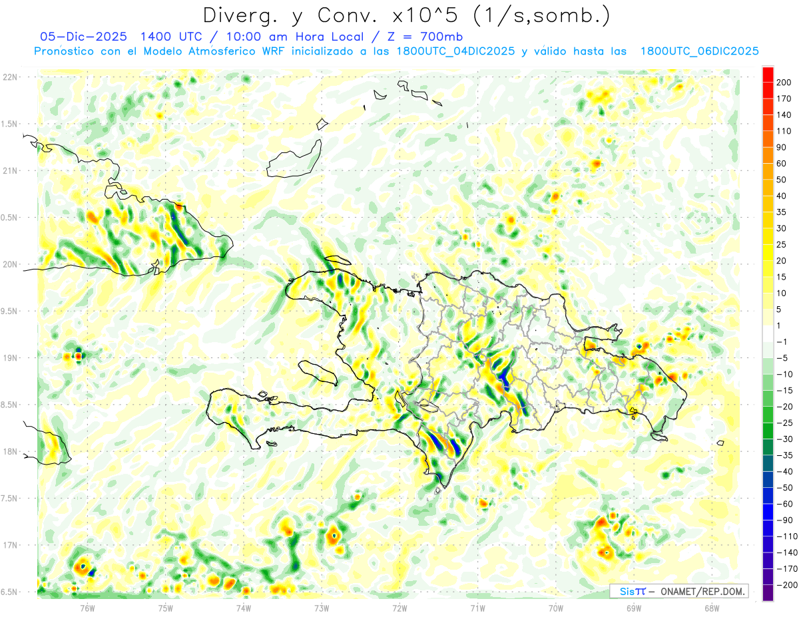The width and height of the screenshot is (799, 617).
Task: Click the '-30' color bar label
Action: coord(786,439)
